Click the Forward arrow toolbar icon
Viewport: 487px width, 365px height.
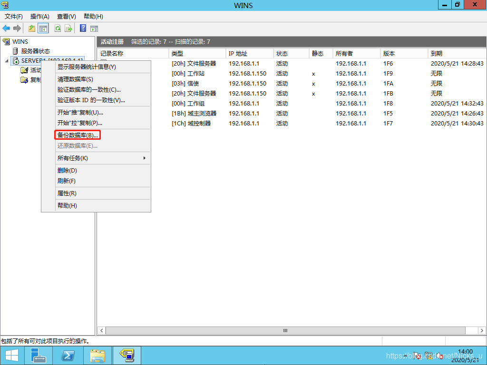(17, 29)
